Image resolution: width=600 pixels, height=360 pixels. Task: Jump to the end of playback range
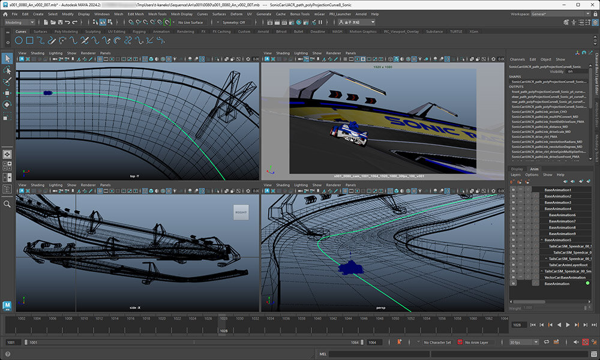tap(594, 325)
